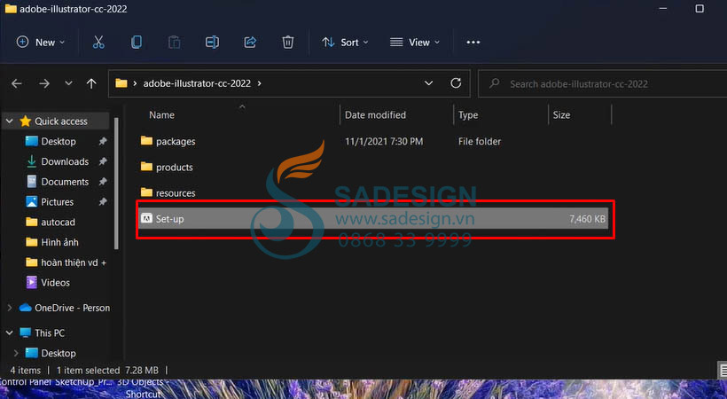Click the Videos icon in sidebar

(32, 282)
